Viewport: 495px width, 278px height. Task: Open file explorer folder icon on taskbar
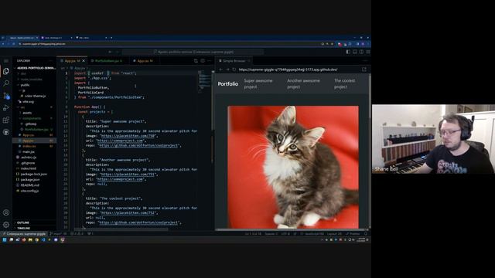coord(30,240)
